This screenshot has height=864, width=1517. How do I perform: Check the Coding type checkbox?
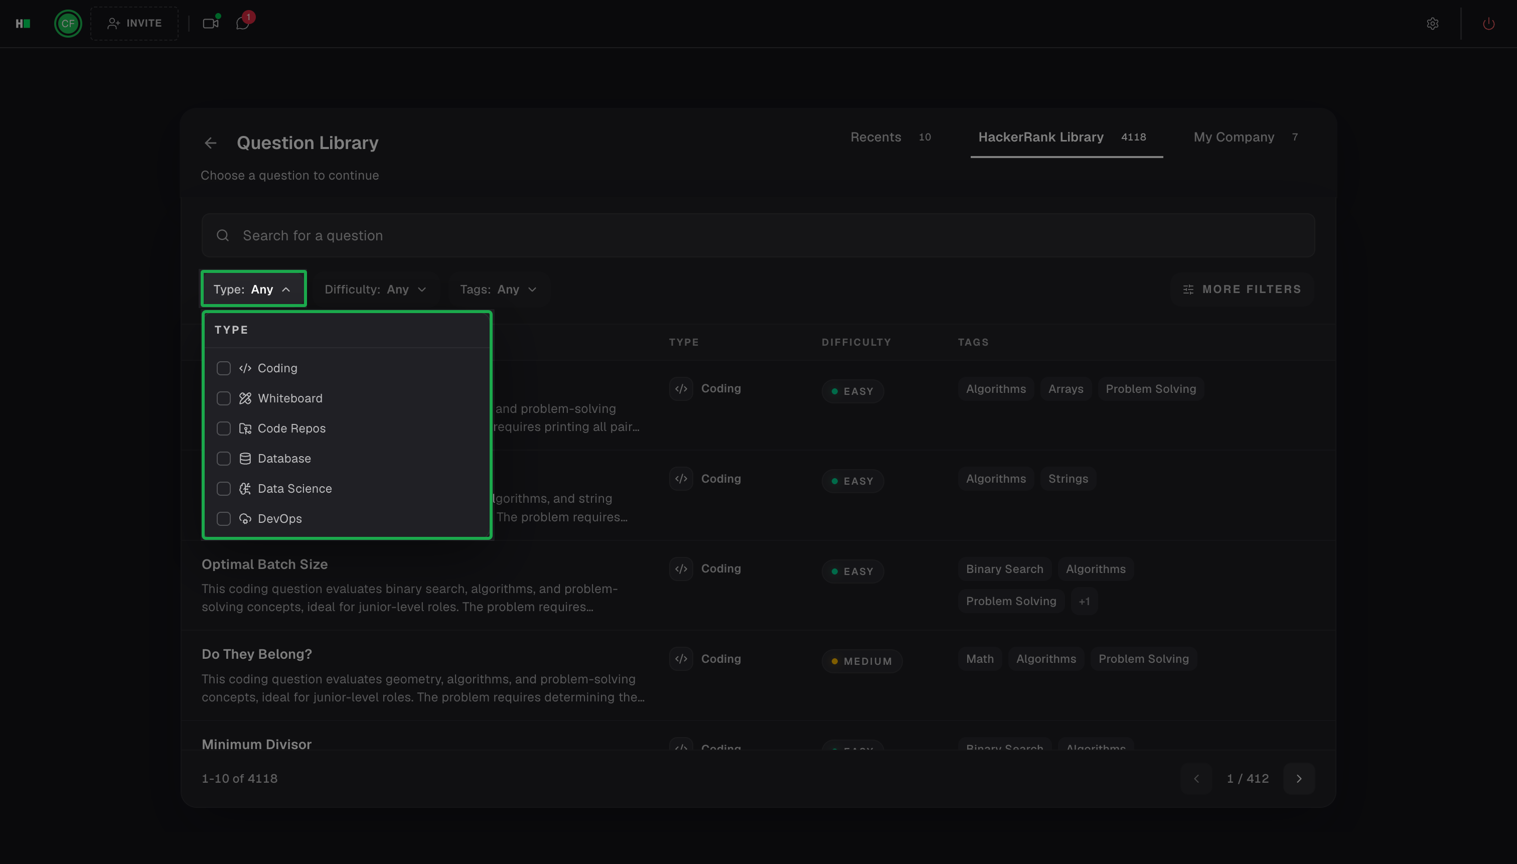[224, 368]
